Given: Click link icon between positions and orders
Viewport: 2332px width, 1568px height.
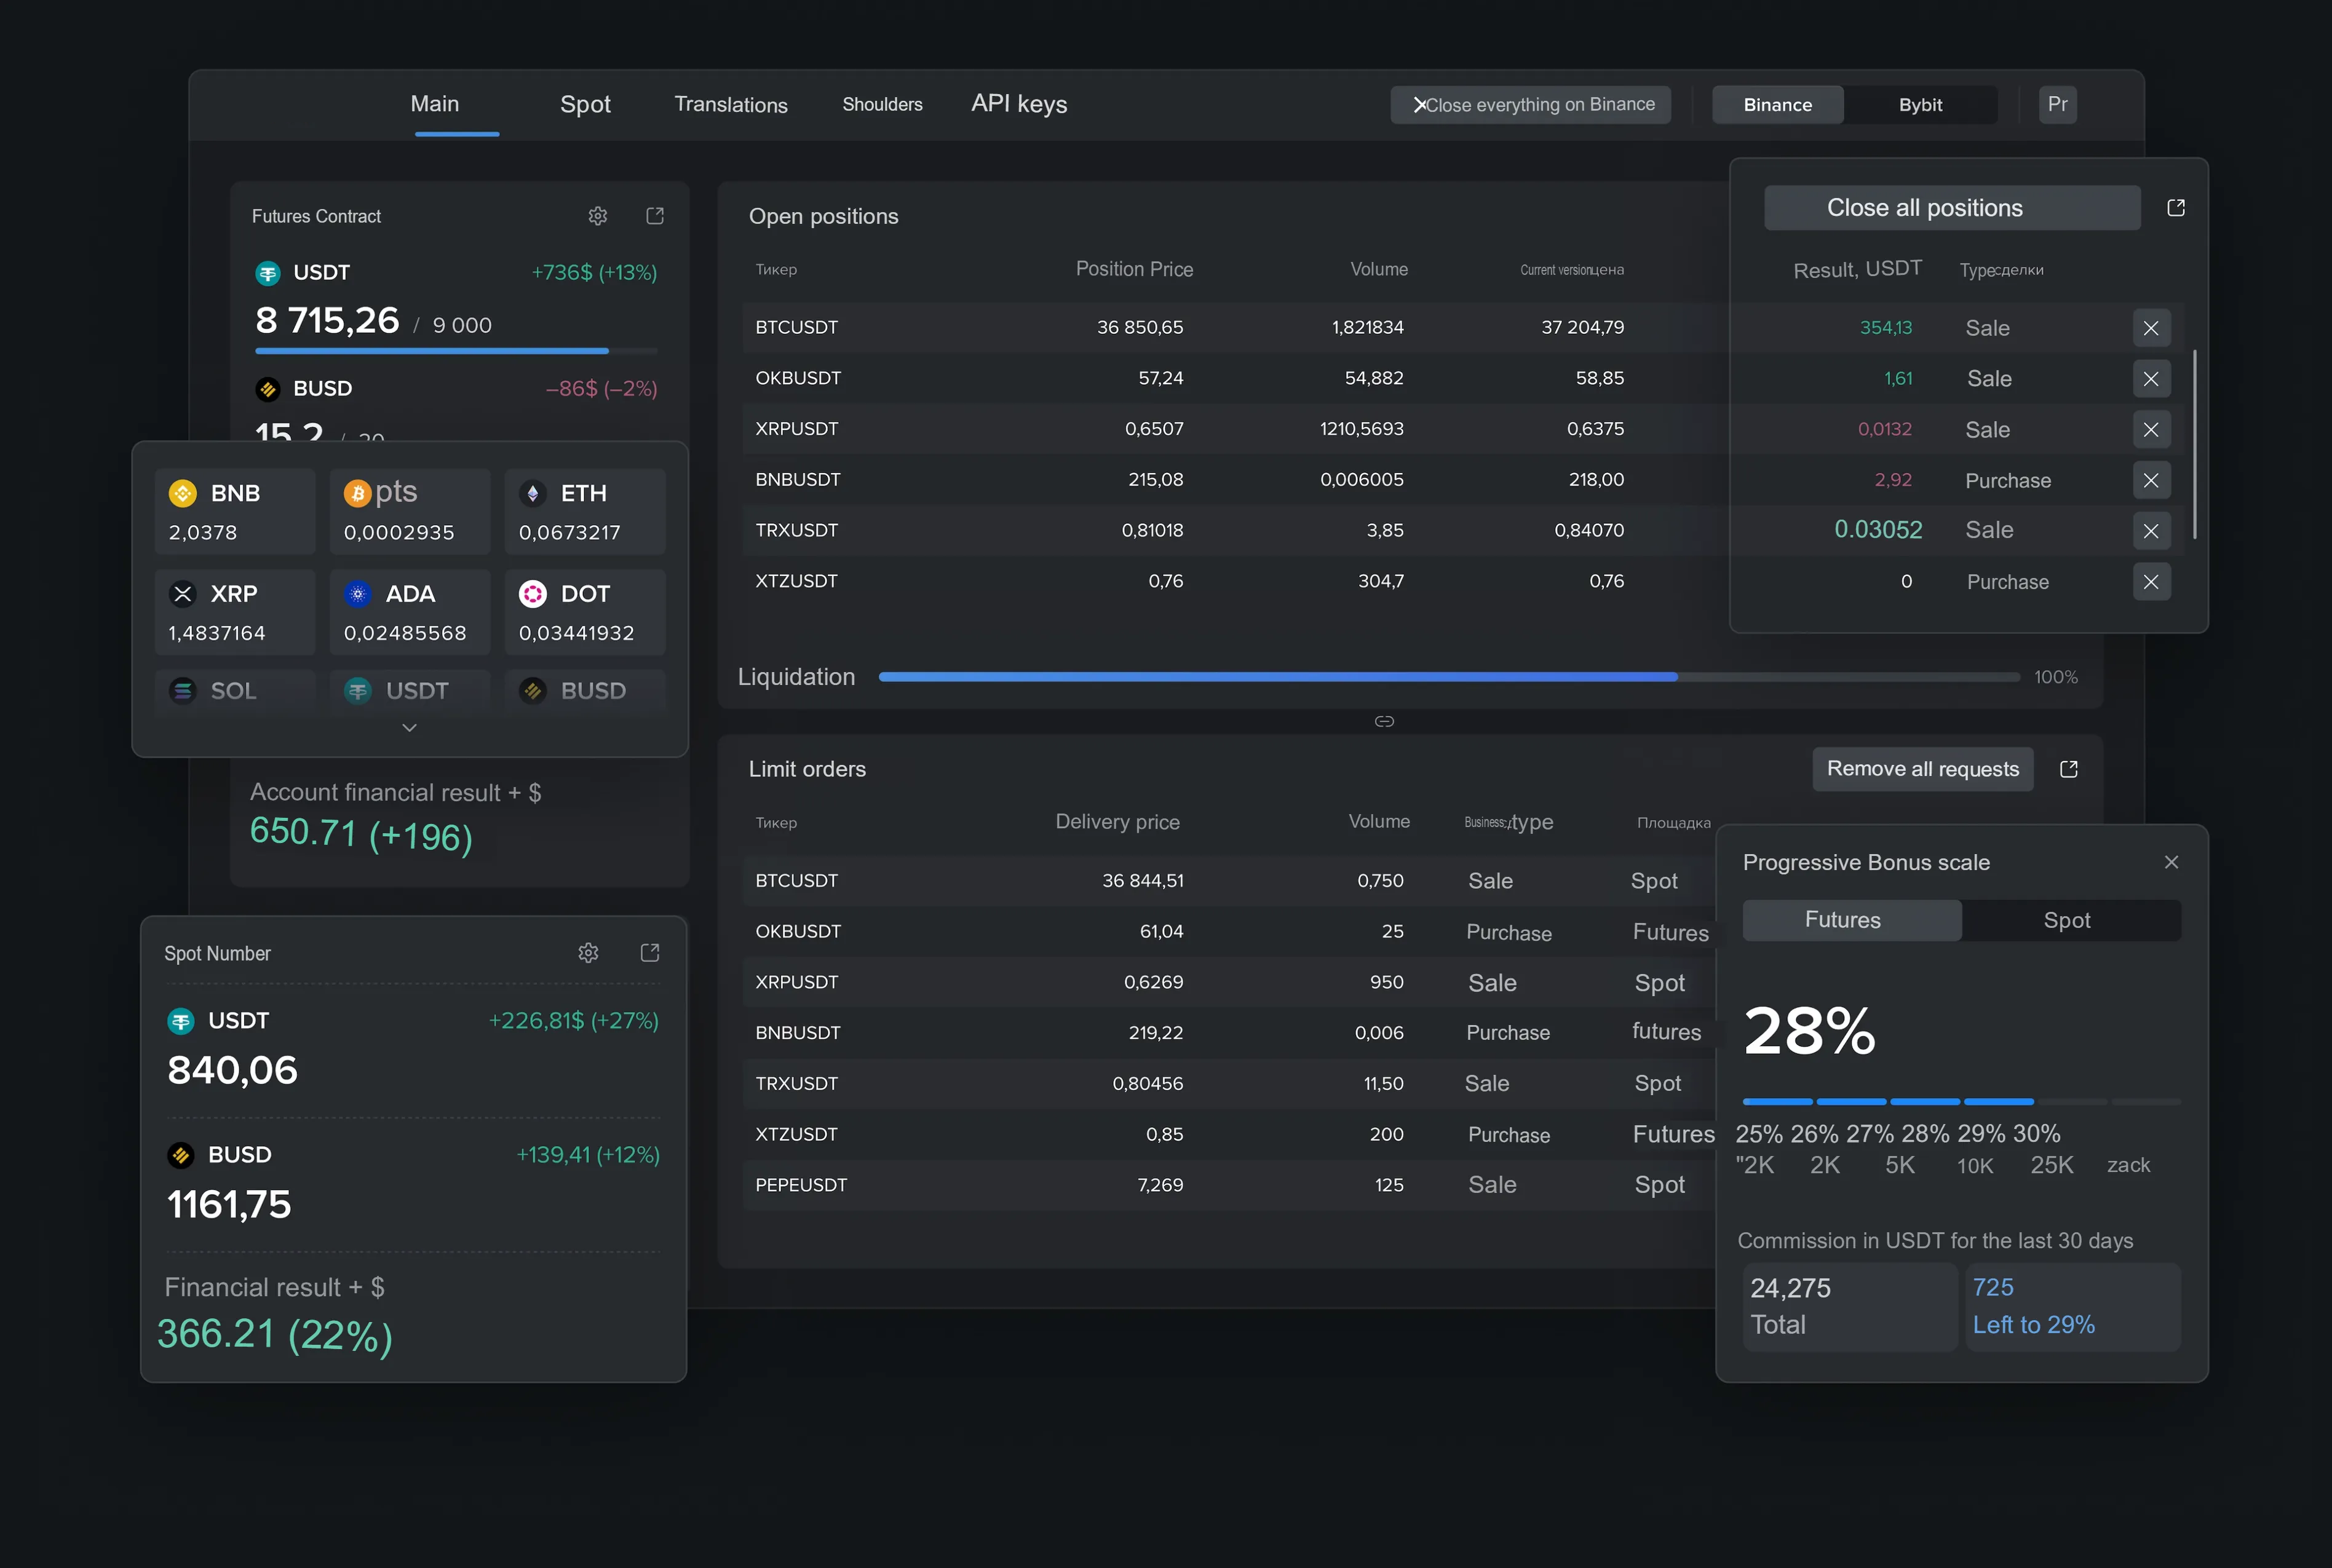Looking at the screenshot, I should (x=1384, y=721).
